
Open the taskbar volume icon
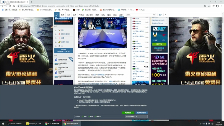203,124
